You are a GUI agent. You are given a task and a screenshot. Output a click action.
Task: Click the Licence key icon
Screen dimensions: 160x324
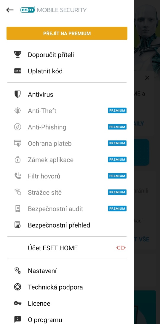17,303
